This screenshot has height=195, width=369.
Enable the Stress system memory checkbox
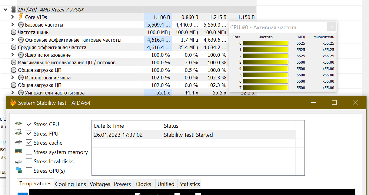[x=29, y=152]
